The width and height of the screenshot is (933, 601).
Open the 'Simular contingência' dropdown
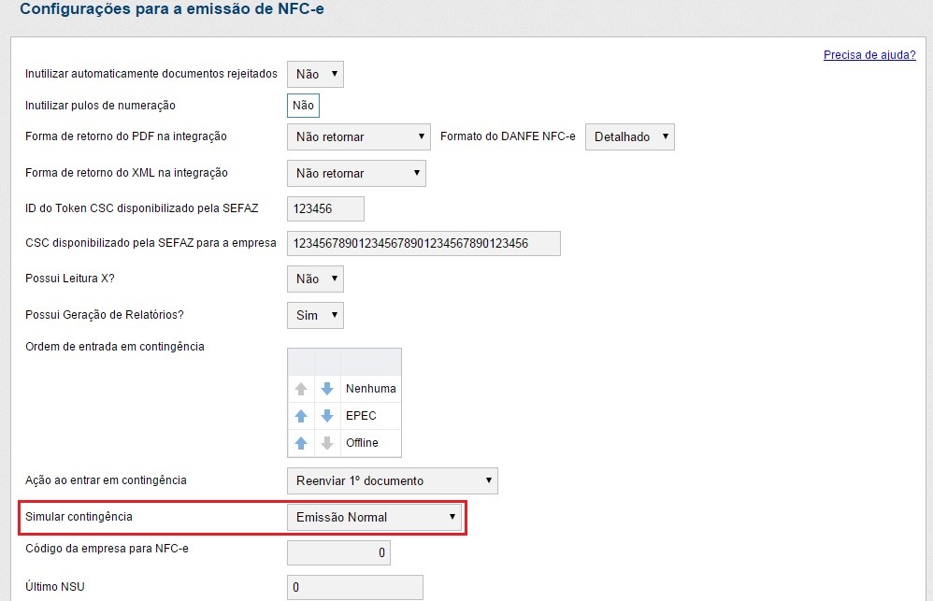pos(374,517)
